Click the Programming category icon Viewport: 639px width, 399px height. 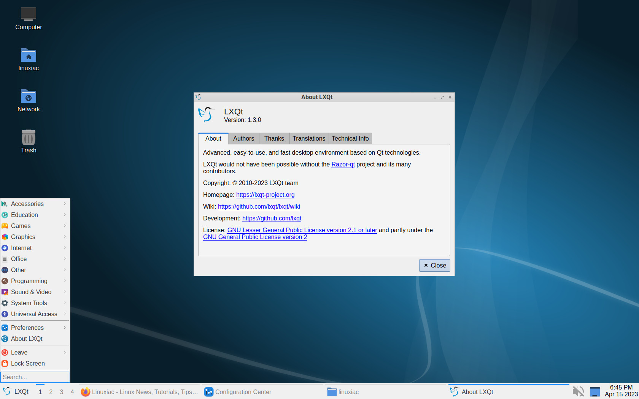point(5,281)
